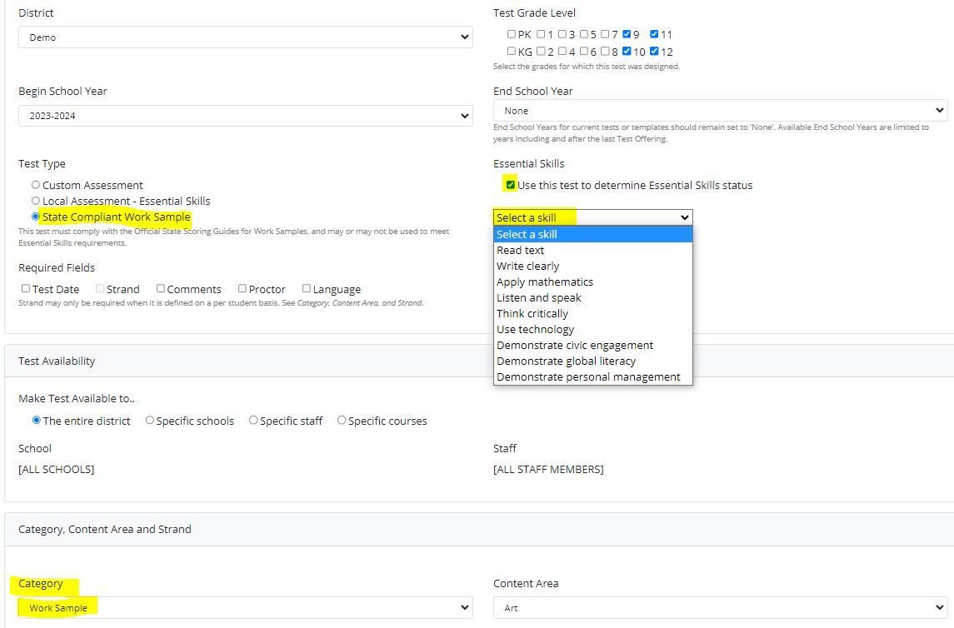Select Specific schools availability option

coord(150,421)
